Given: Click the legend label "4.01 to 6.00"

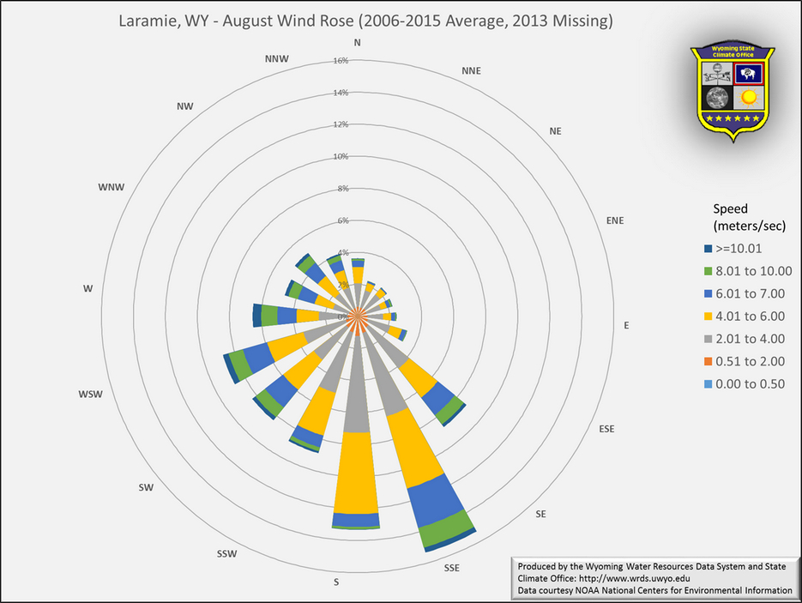Looking at the screenshot, I should tap(750, 316).
